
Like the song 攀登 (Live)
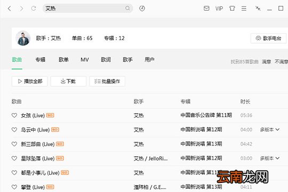(x=14, y=187)
